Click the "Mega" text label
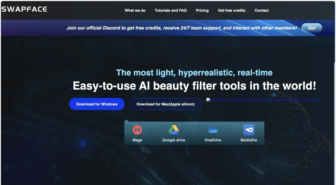The height and width of the screenshot is (185, 336). click(x=137, y=140)
